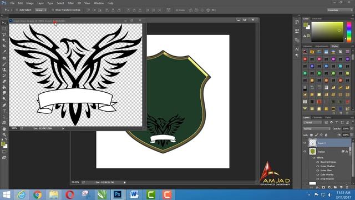Select the Hand tool
Screen dimensions: 355x200
(x=4, y=129)
